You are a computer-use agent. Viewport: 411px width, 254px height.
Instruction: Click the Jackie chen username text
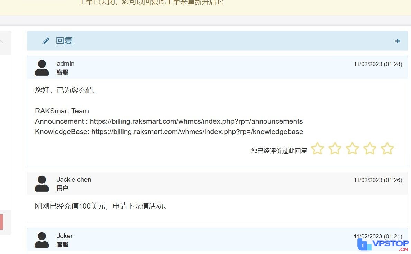click(74, 180)
